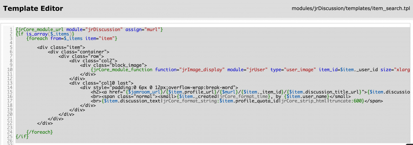Viewport: 413px width, 145px height.
Task: Click line number 15 in the gutter
Action: click(10, 92)
